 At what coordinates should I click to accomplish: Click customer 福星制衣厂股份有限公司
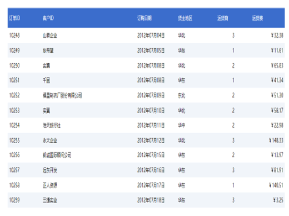pyautogui.click(x=62, y=96)
